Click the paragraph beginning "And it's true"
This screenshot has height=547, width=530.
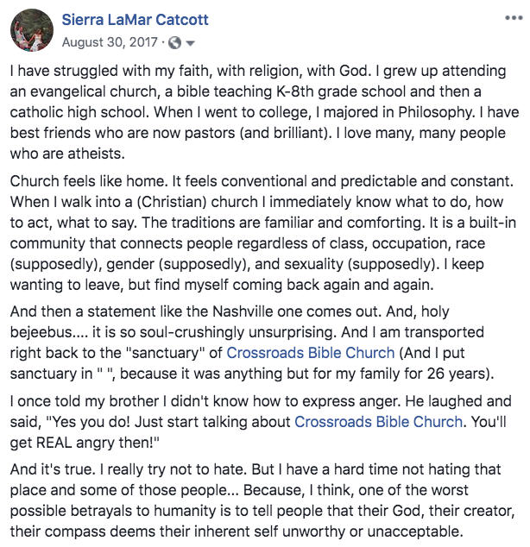[x=259, y=500]
